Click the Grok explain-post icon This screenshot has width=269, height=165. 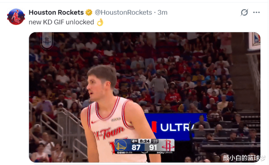[244, 12]
